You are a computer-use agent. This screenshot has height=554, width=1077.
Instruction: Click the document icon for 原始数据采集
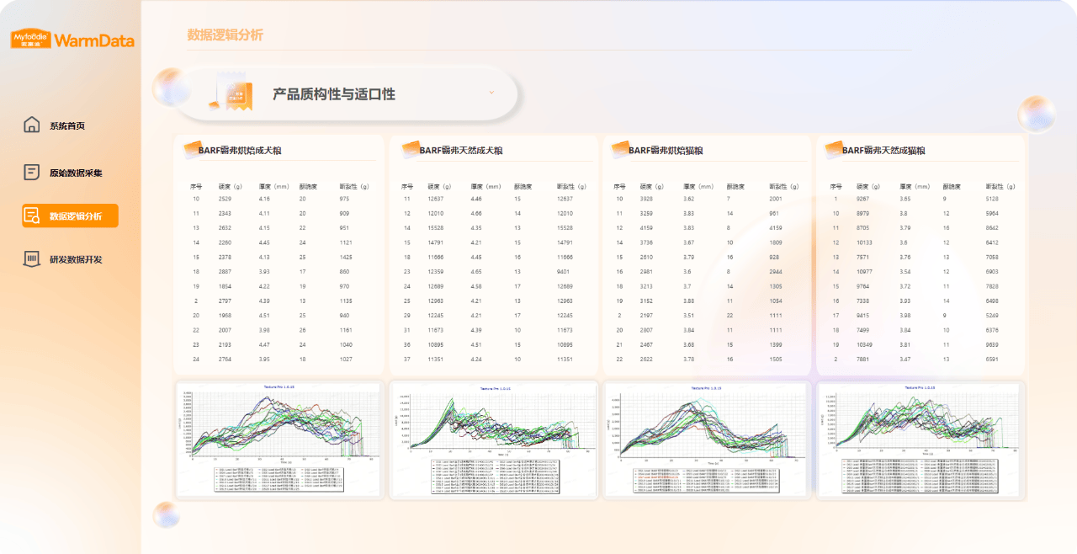point(31,172)
